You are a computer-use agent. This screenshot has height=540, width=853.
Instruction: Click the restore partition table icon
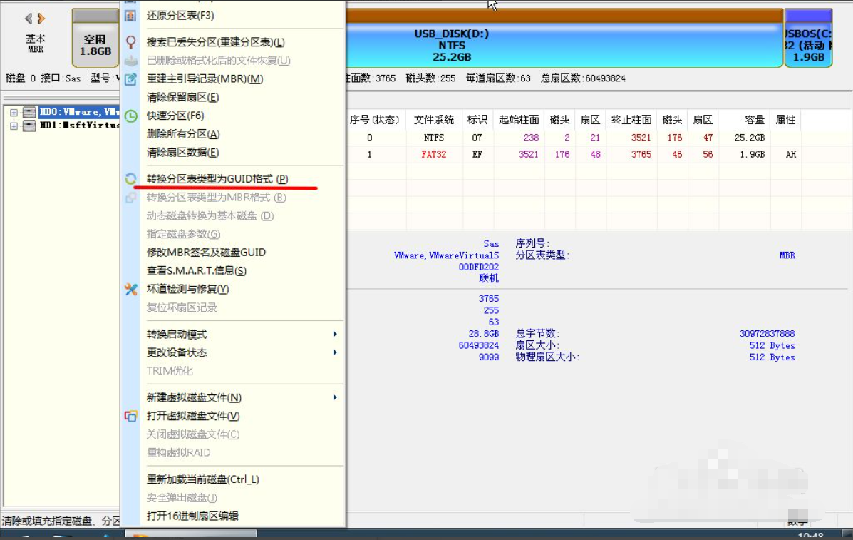coord(130,14)
